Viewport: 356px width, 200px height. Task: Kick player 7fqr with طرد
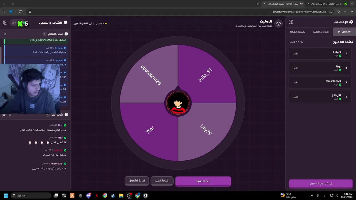[x=296, y=68]
